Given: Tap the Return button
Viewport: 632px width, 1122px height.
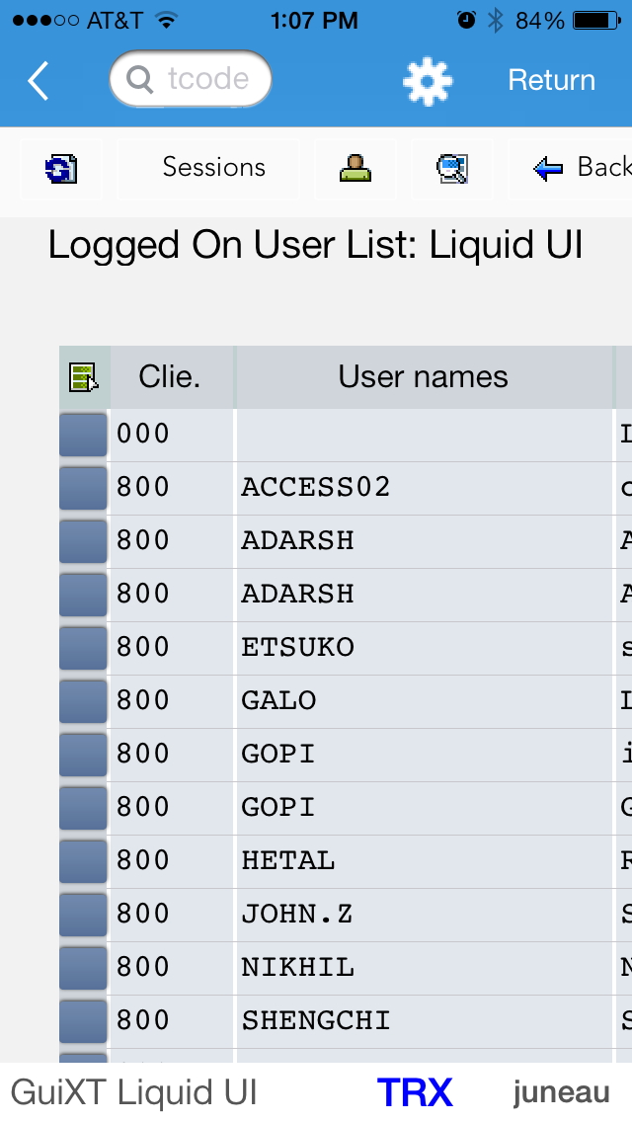Looking at the screenshot, I should pos(551,80).
